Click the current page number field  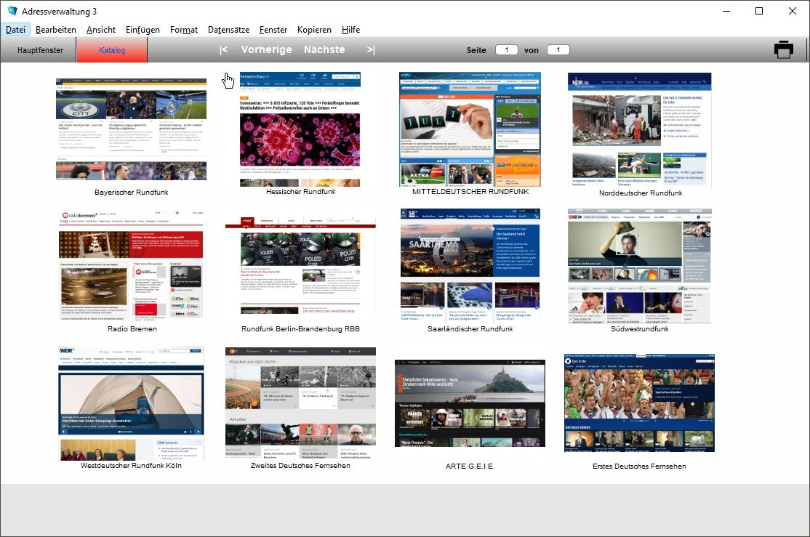[x=506, y=50]
